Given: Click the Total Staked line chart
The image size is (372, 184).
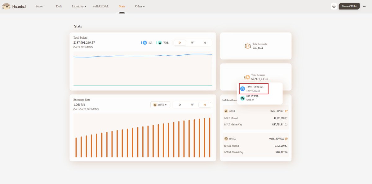Looking at the screenshot, I should [x=143, y=68].
